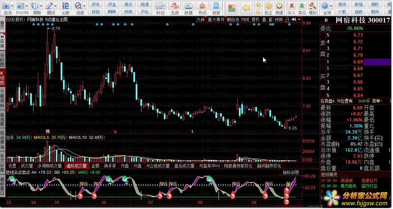Click the BBD button
Image resolution: width=393 pixels, height=209 pixels.
point(112,11)
